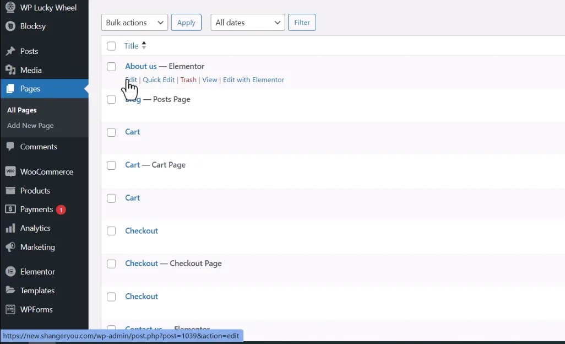The image size is (565, 344).
Task: Open Checkout — Checkout Page title link
Action: (142, 264)
